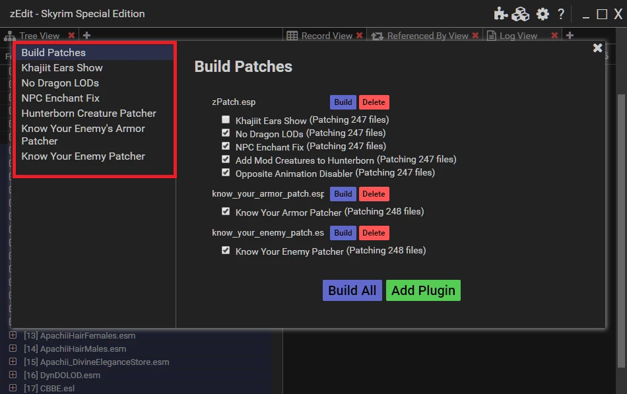The width and height of the screenshot is (627, 394).
Task: Click the Build All button
Action: [352, 290]
